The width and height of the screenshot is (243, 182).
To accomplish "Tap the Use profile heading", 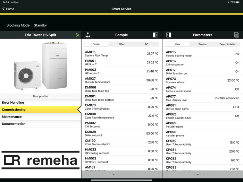I will (x=41, y=96).
